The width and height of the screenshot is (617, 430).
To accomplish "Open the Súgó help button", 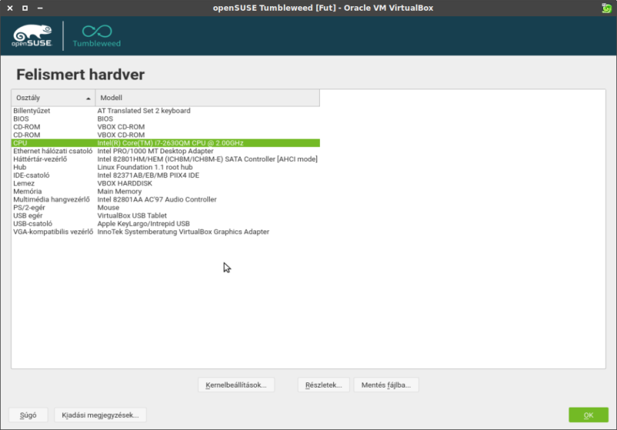I will pos(29,415).
